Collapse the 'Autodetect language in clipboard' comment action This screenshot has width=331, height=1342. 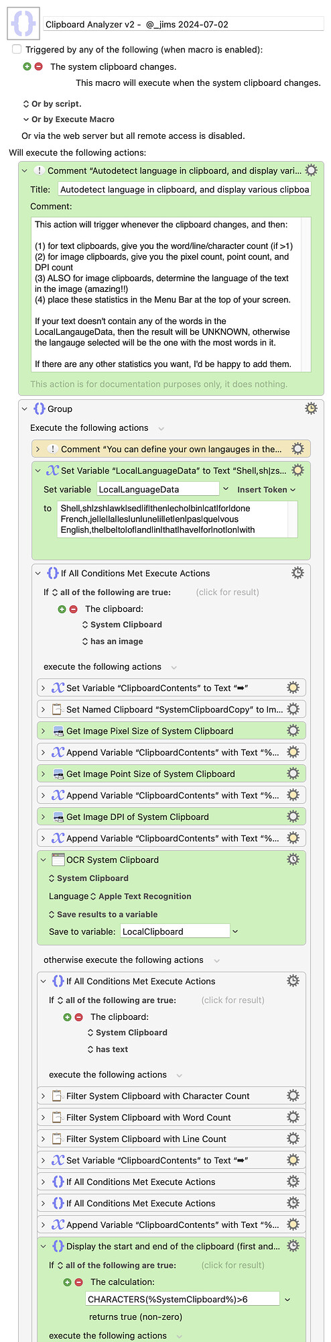(25, 170)
